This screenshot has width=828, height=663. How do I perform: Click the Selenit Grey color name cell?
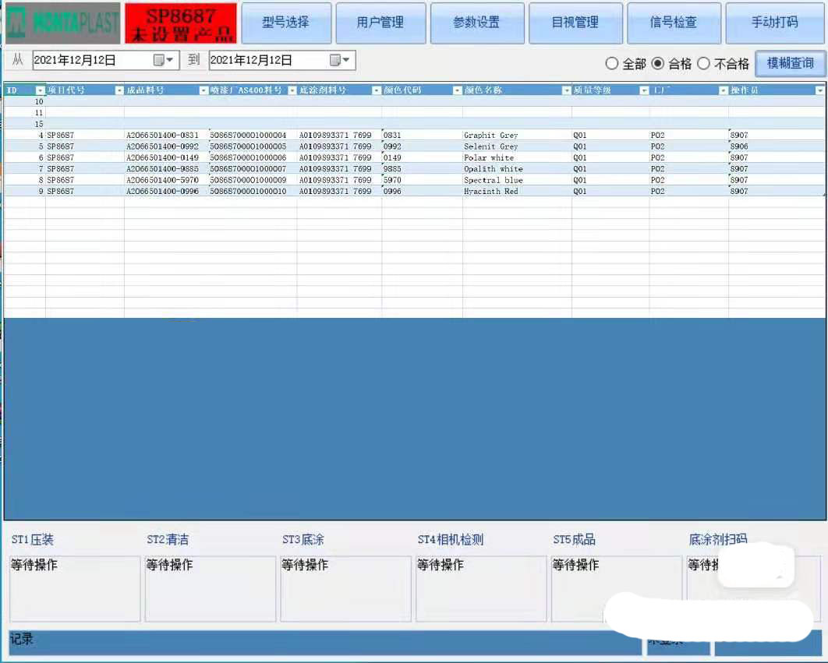517,146
